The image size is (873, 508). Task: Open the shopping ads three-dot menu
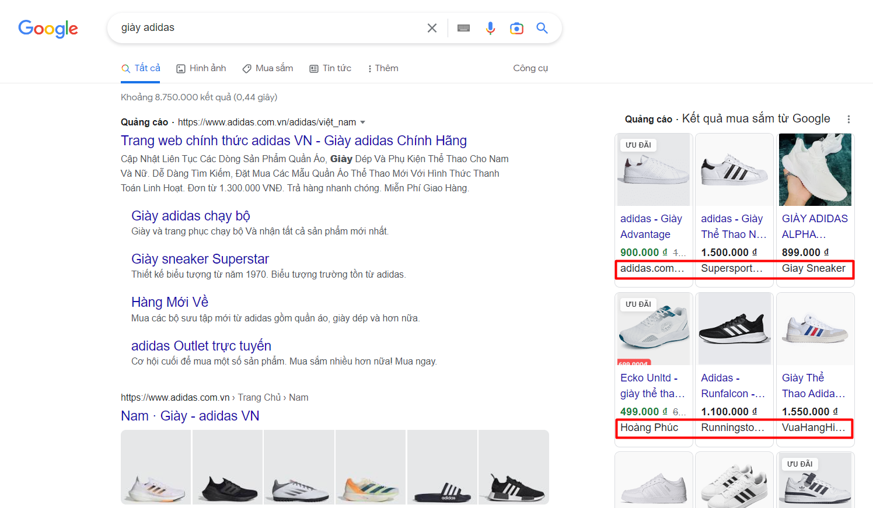pyautogui.click(x=848, y=119)
